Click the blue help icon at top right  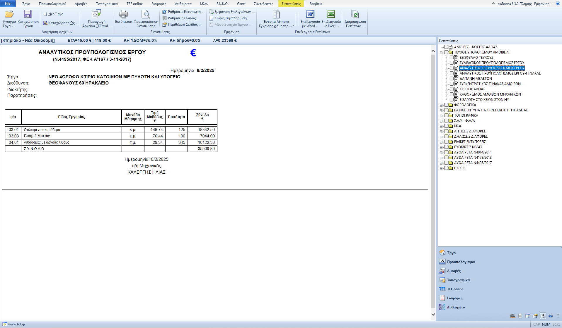(x=558, y=4)
